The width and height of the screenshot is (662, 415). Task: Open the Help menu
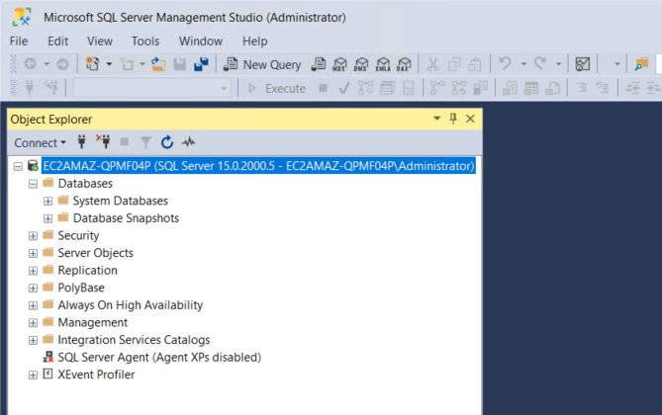point(254,41)
